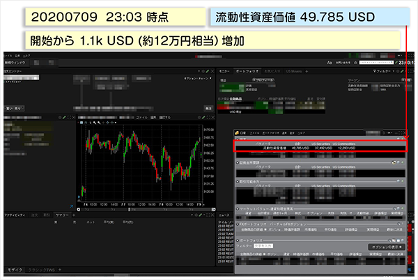
Task: Click the account window folder icon
Action: [236, 132]
